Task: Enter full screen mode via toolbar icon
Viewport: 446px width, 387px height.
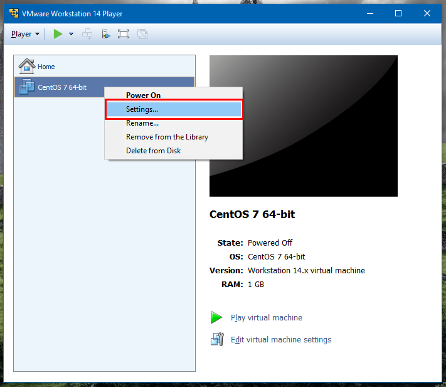Action: tap(124, 34)
